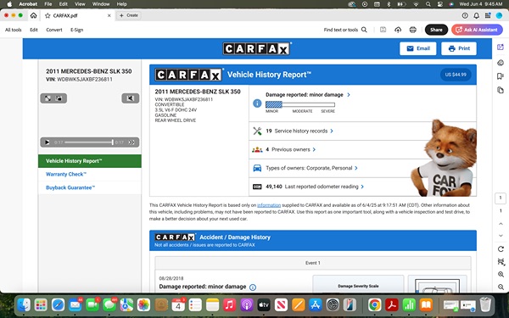Go to previous page with up chevron
This screenshot has width=509, height=318.
501,224
